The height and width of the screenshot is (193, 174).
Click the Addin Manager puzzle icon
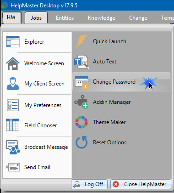[82, 102]
